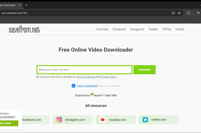The width and height of the screenshot is (201, 133).
Task: Click the savefrom.net logo
Action: [x=24, y=29]
